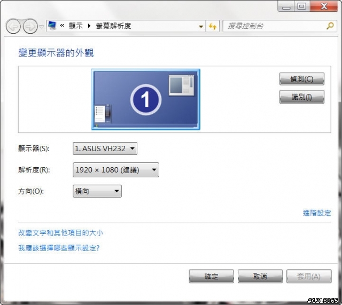This screenshot has width=342, height=305.
Task: Click the 顯示器(S): label
Action: click(x=34, y=148)
